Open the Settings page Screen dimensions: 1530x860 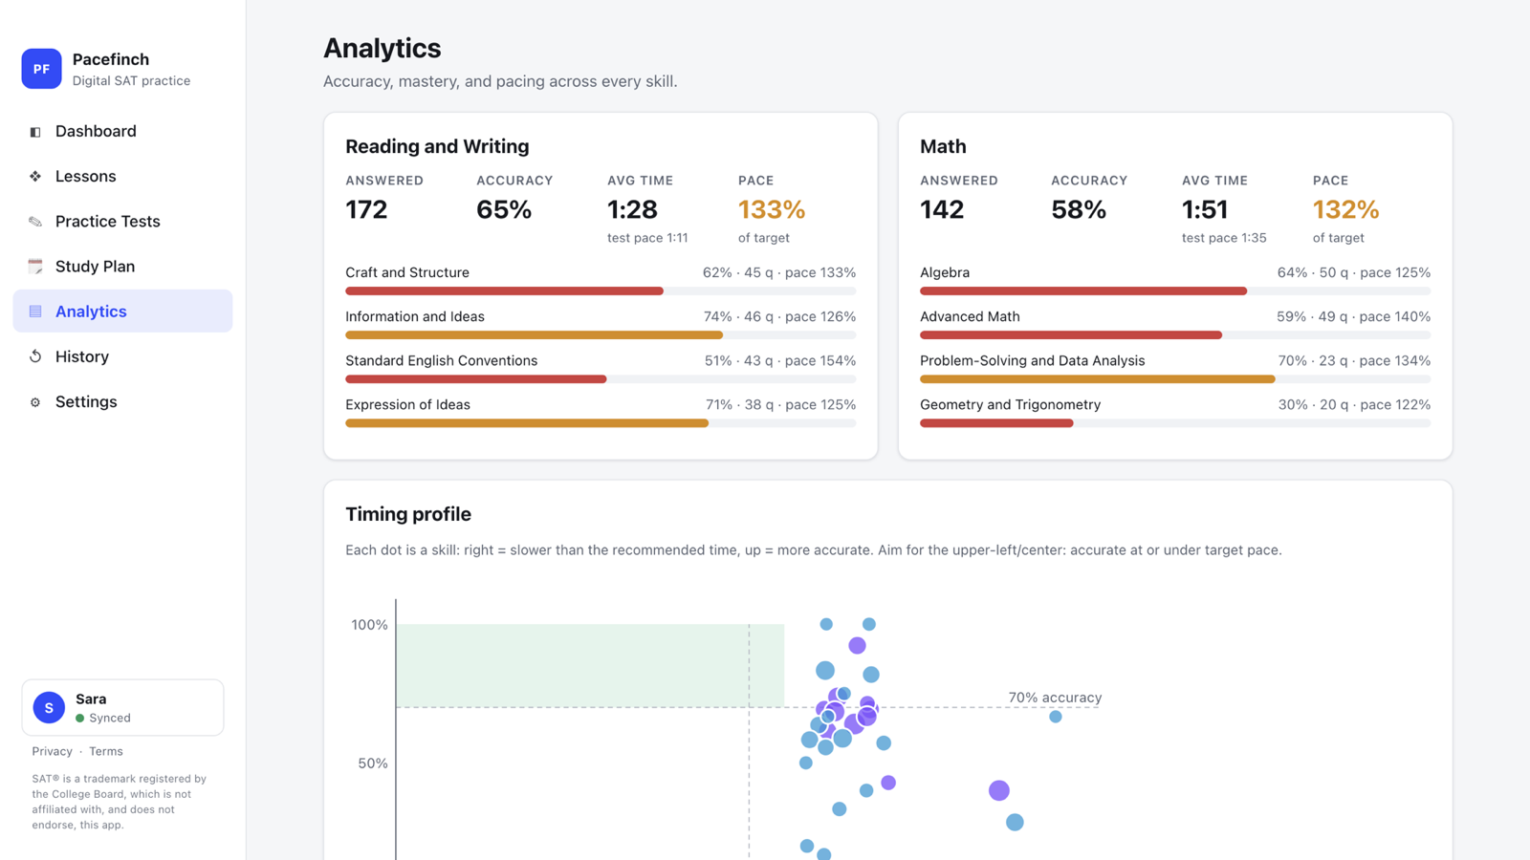pos(122,401)
